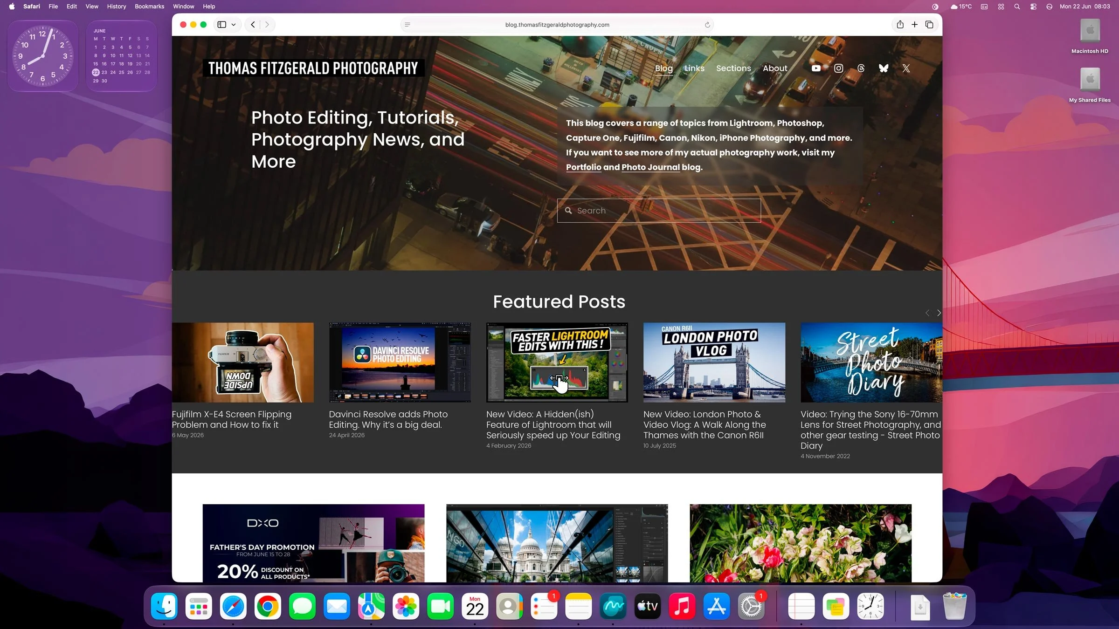Open the About navigation item
The width and height of the screenshot is (1119, 629).
[x=775, y=68]
